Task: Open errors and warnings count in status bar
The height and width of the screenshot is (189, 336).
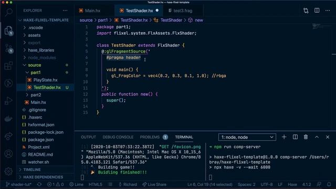Action: 56,184
